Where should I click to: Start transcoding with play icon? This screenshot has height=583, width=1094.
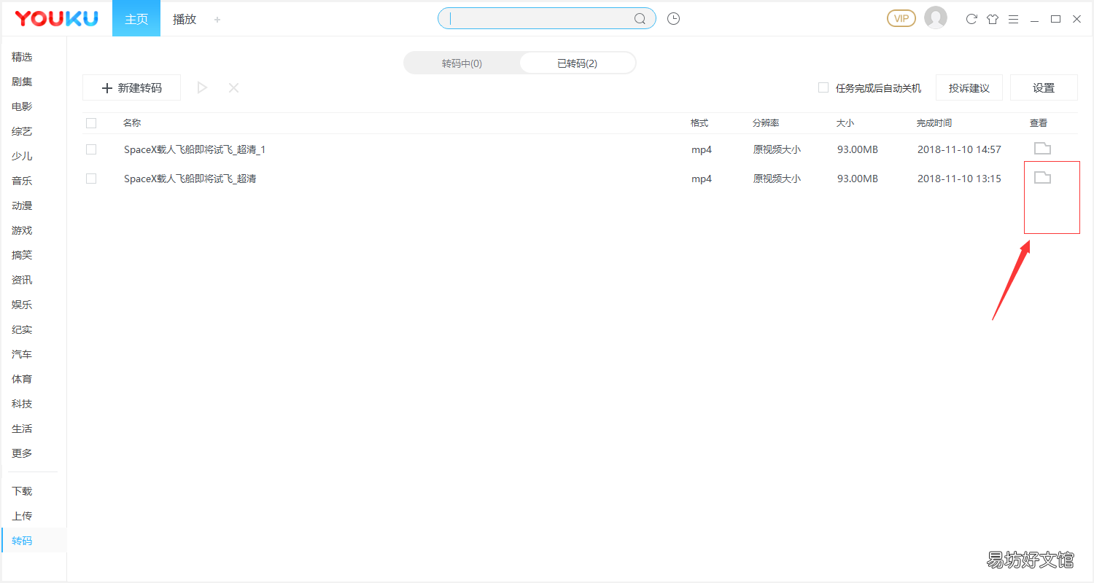click(203, 88)
